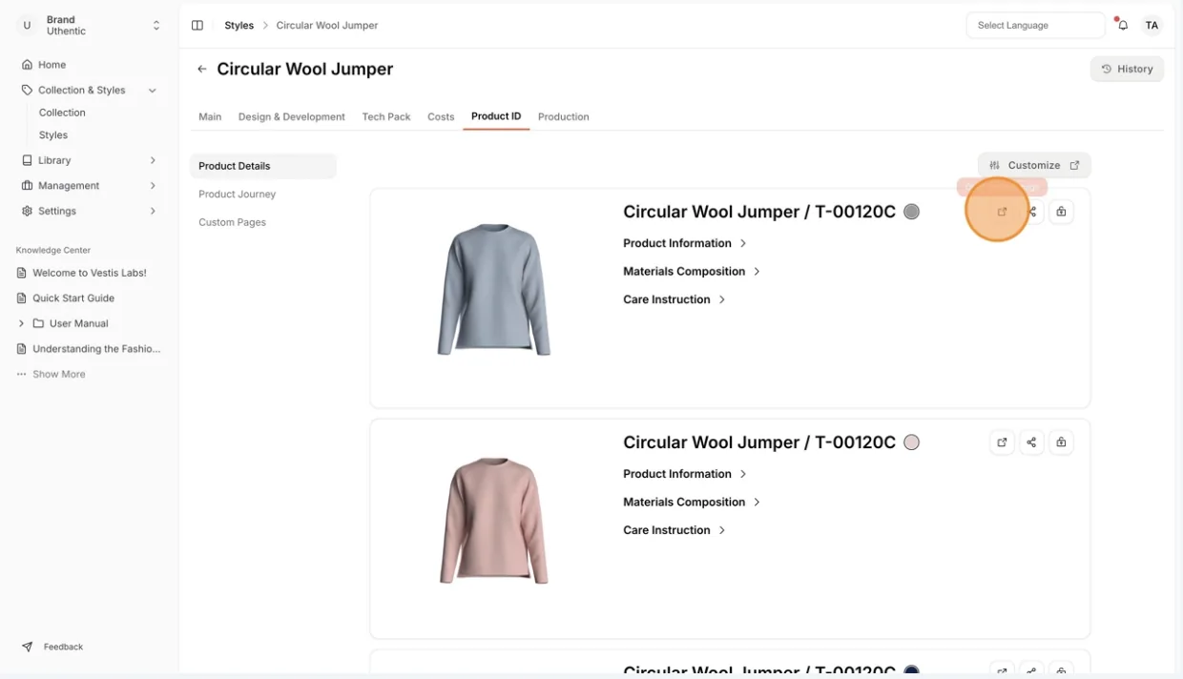Expand the Library menu chevron
The height and width of the screenshot is (679, 1183).
153,160
